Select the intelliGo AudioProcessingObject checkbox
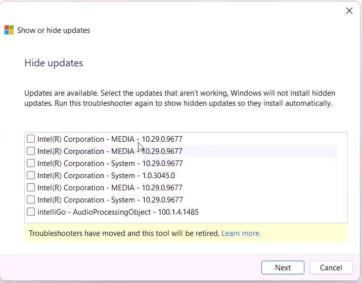The width and height of the screenshot is (362, 283). point(31,212)
